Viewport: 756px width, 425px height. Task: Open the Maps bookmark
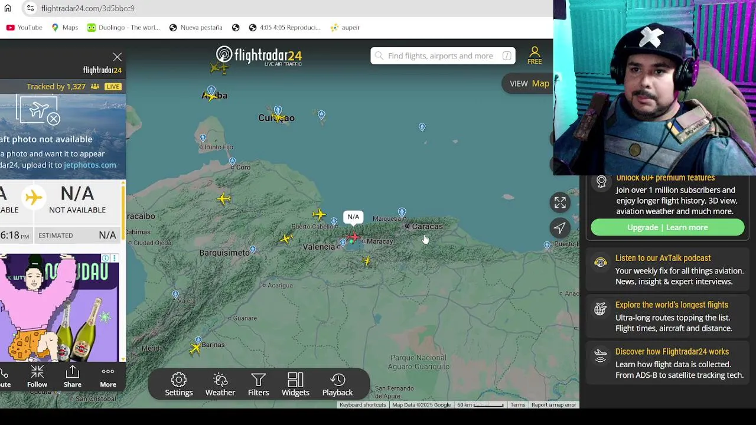click(64, 27)
